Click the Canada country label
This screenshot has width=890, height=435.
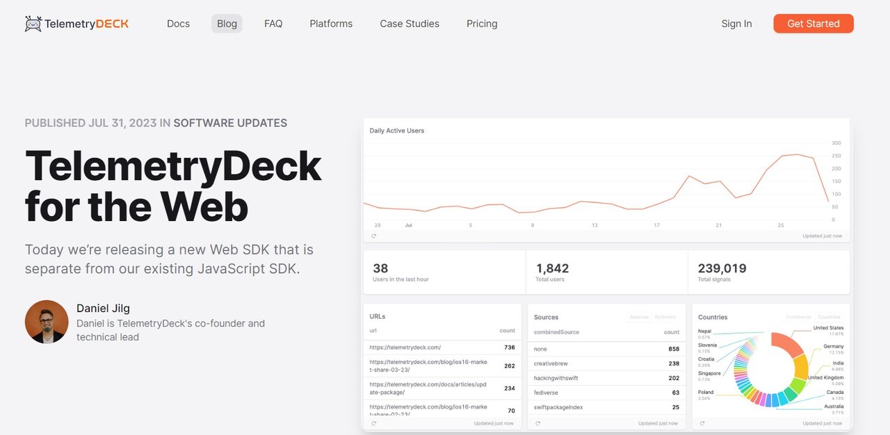834,392
